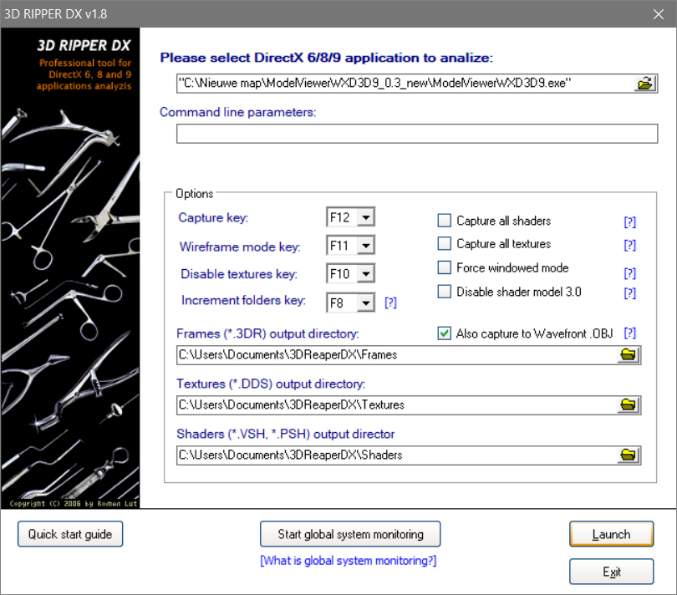This screenshot has width=677, height=595.
Task: Launch the selected application
Action: (x=611, y=534)
